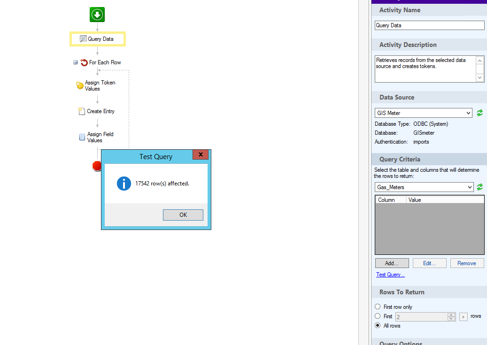487x345 pixels.
Task: Click the Assign Token Values label
Action: point(100,85)
